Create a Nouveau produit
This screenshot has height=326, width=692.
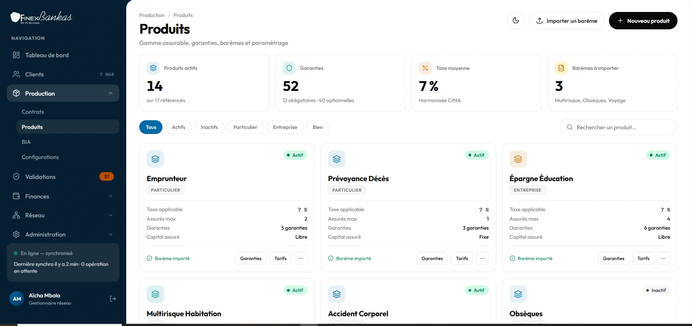pyautogui.click(x=643, y=21)
